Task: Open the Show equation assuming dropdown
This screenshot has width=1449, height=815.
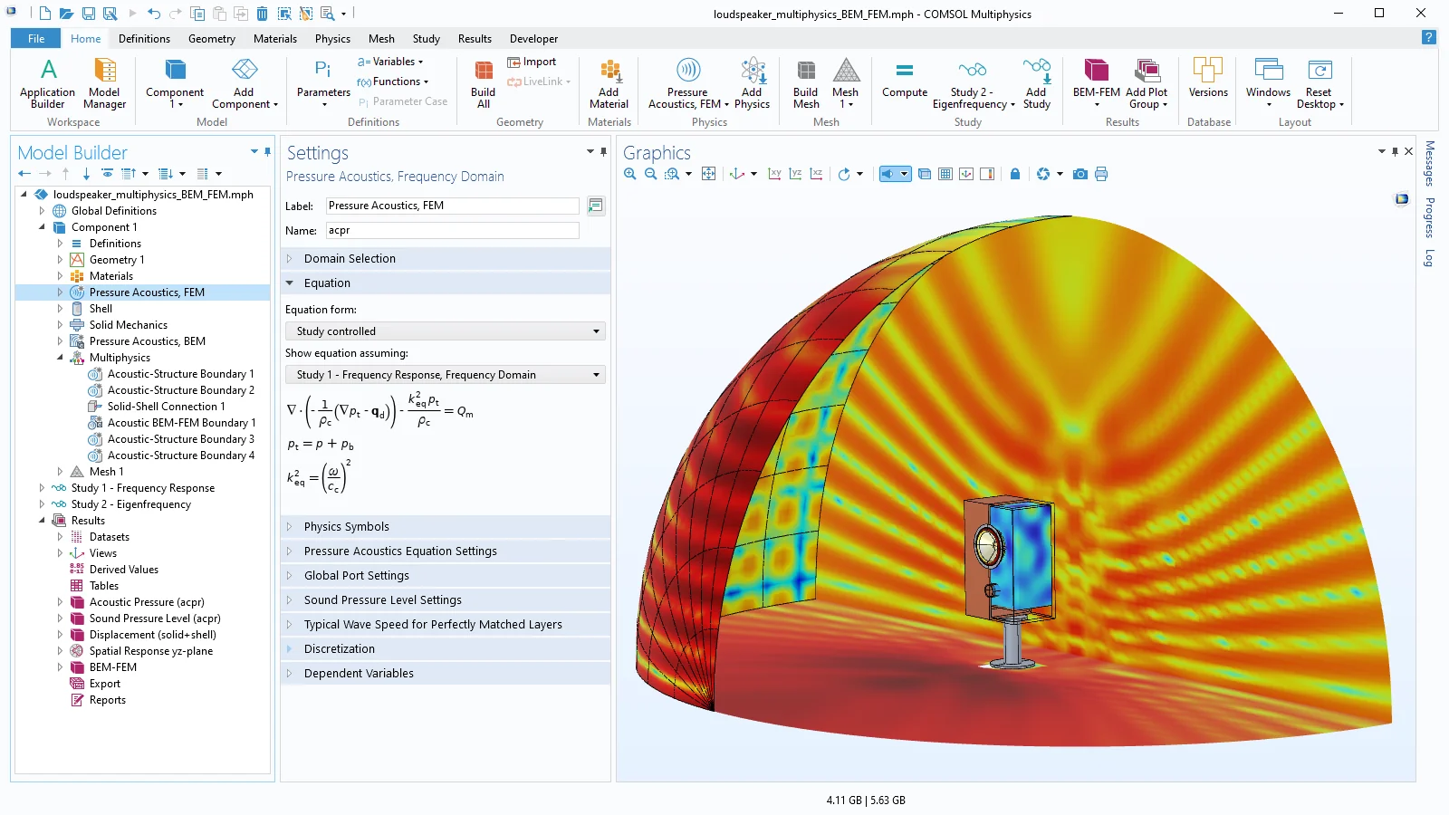Action: (x=445, y=375)
